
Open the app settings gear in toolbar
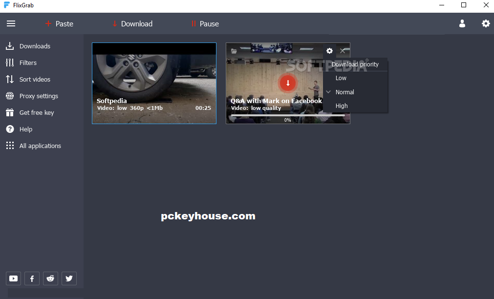pyautogui.click(x=486, y=23)
